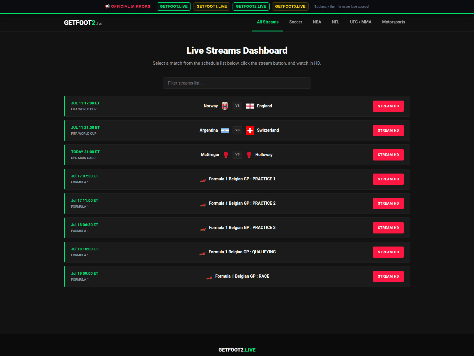Stream Belgian GP Practice 1 in HD

[x=388, y=179]
